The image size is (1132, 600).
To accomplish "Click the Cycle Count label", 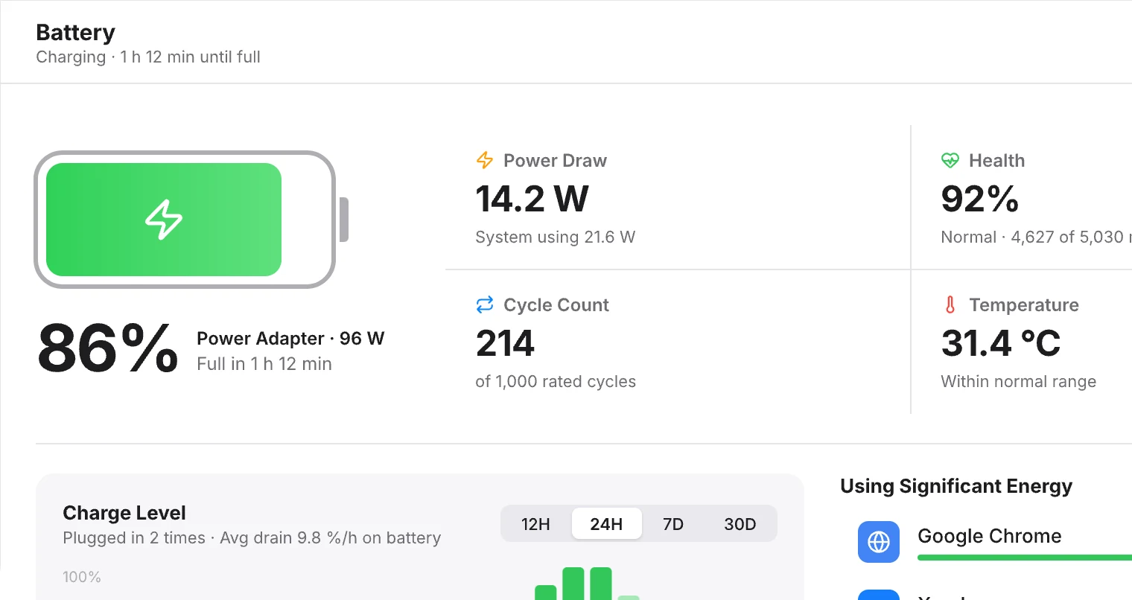I will [556, 305].
